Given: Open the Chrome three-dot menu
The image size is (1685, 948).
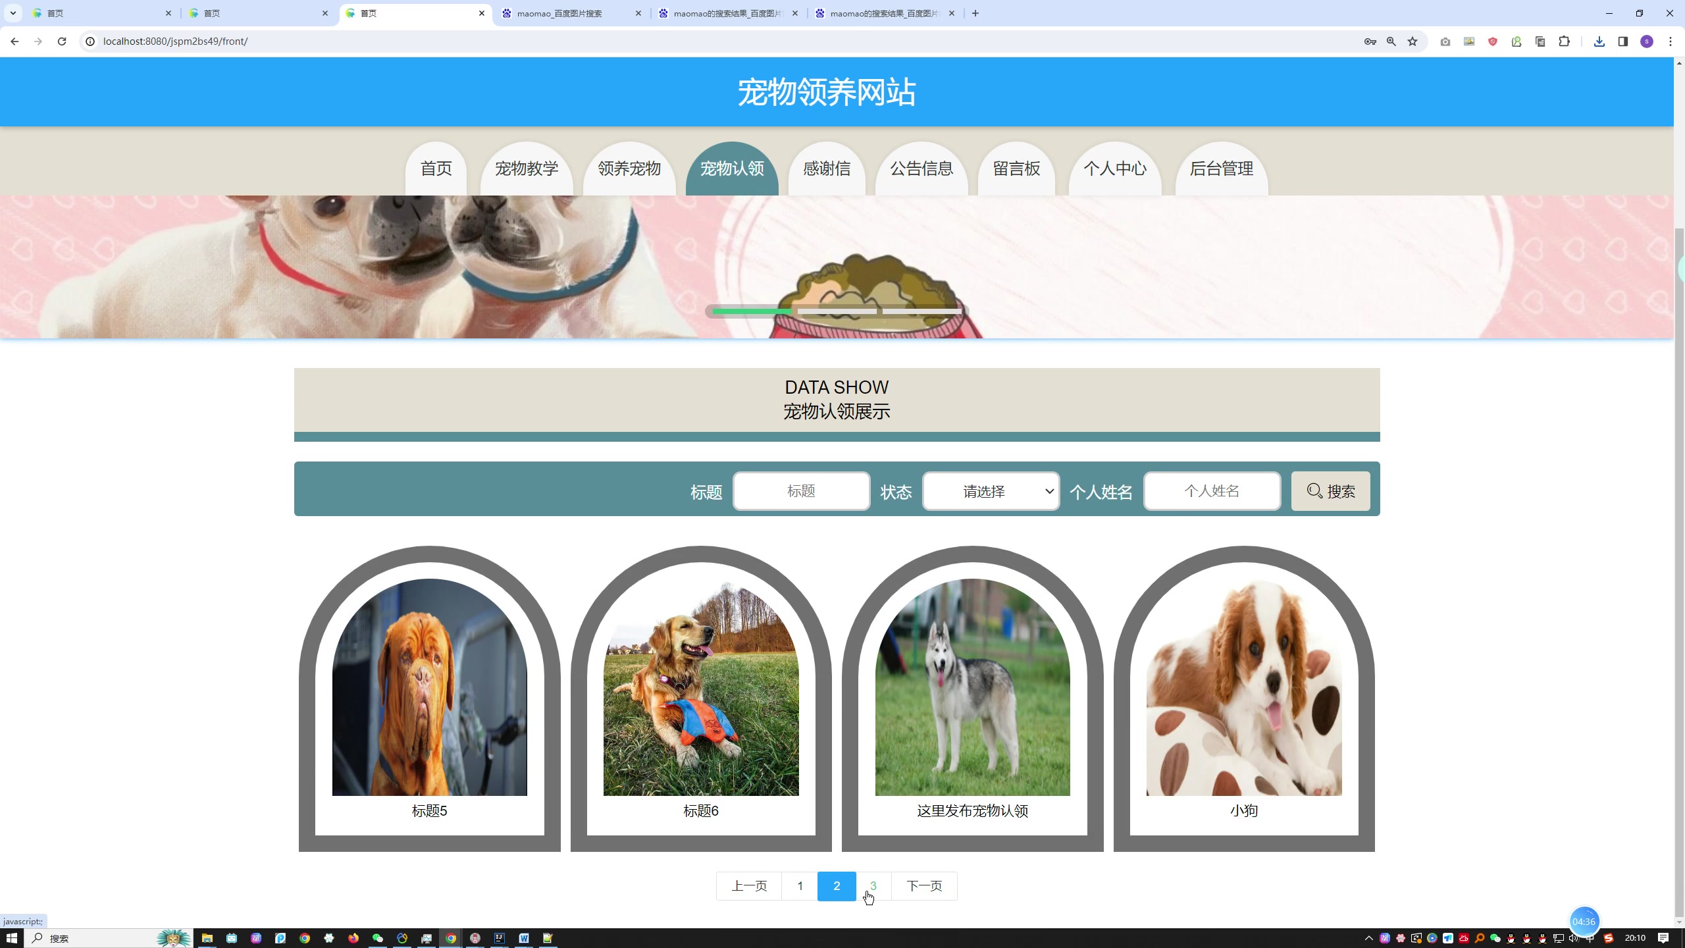Looking at the screenshot, I should coord(1671,41).
